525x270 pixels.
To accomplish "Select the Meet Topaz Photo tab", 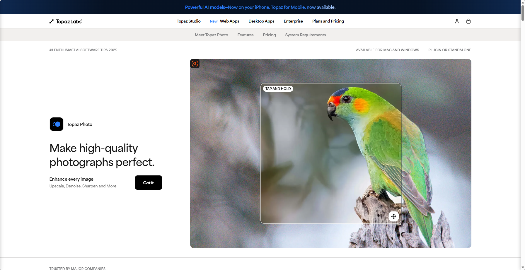I will pos(212,35).
